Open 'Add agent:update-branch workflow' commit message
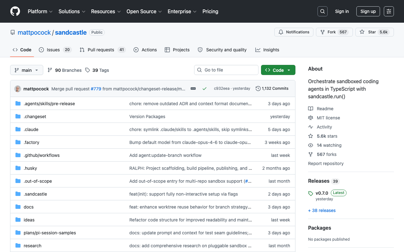This screenshot has width=404, height=252. [165, 155]
